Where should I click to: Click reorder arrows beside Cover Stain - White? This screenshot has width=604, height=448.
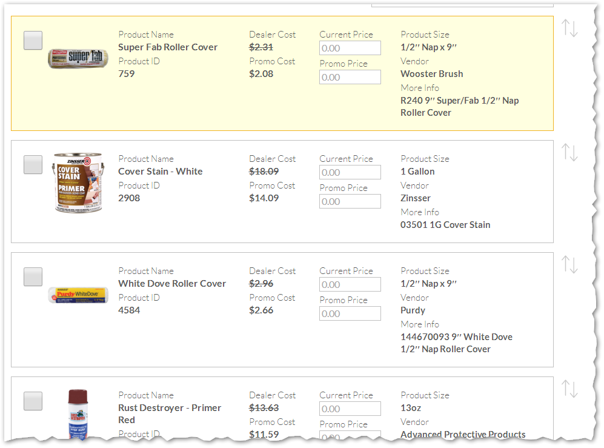click(569, 152)
